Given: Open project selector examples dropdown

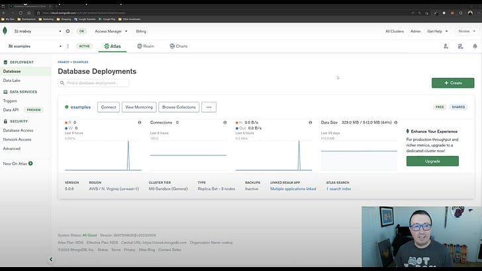Looking at the screenshot, I should click(x=34, y=46).
